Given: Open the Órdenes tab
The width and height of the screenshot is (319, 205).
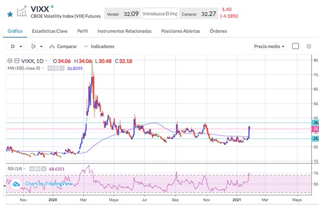Looking at the screenshot, I should tap(218, 31).
